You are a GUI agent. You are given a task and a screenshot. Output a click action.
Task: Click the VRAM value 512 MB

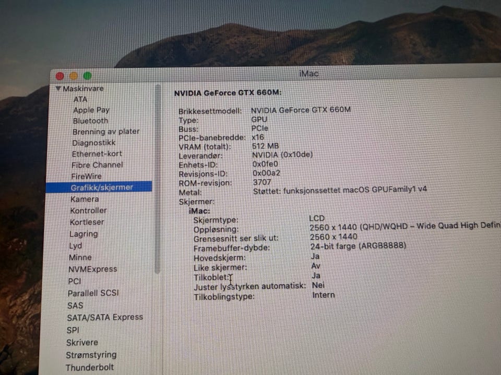click(265, 146)
